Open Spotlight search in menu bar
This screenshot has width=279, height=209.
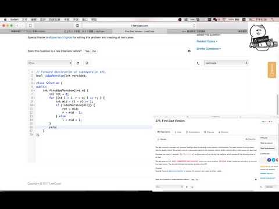273,20
